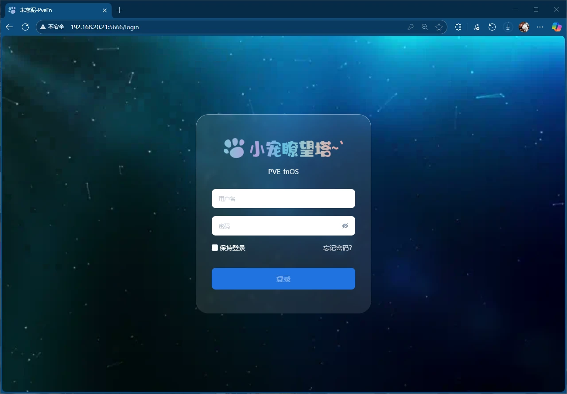The width and height of the screenshot is (567, 394).
Task: Click the 不安全 site info indicator
Action: tap(52, 27)
